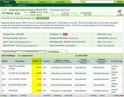Click the green Search button
The height and width of the screenshot is (97, 124).
pyautogui.click(x=120, y=2)
